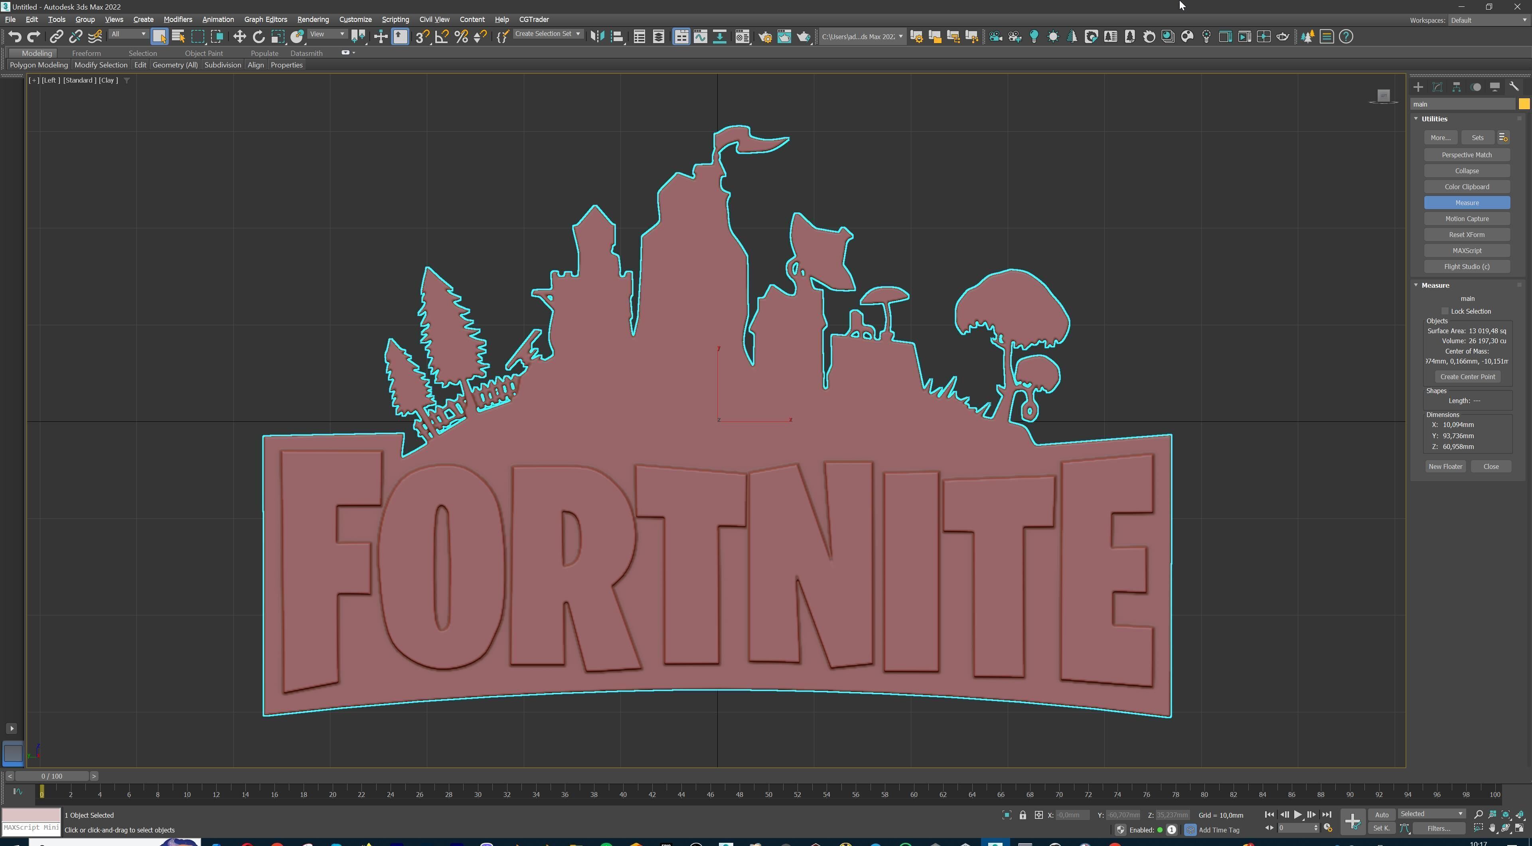This screenshot has height=846, width=1532.
Task: Toggle Set Key mode button
Action: coord(1381,828)
